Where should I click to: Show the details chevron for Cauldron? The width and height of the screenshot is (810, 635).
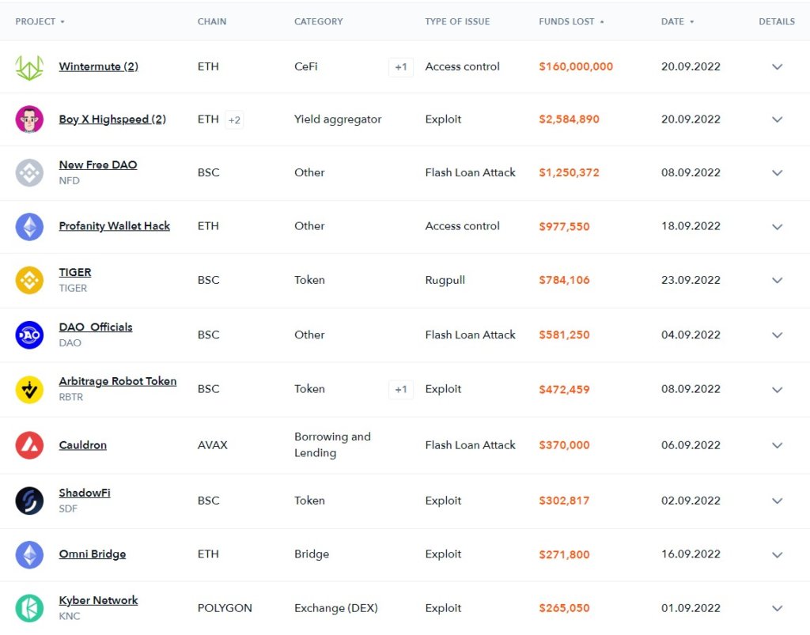[777, 445]
